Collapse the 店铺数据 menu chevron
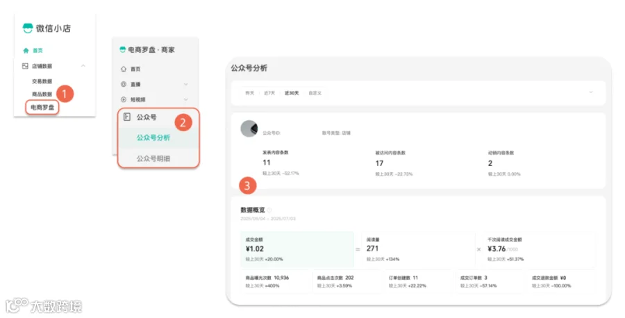Image resolution: width=625 pixels, height=318 pixels. [83, 66]
